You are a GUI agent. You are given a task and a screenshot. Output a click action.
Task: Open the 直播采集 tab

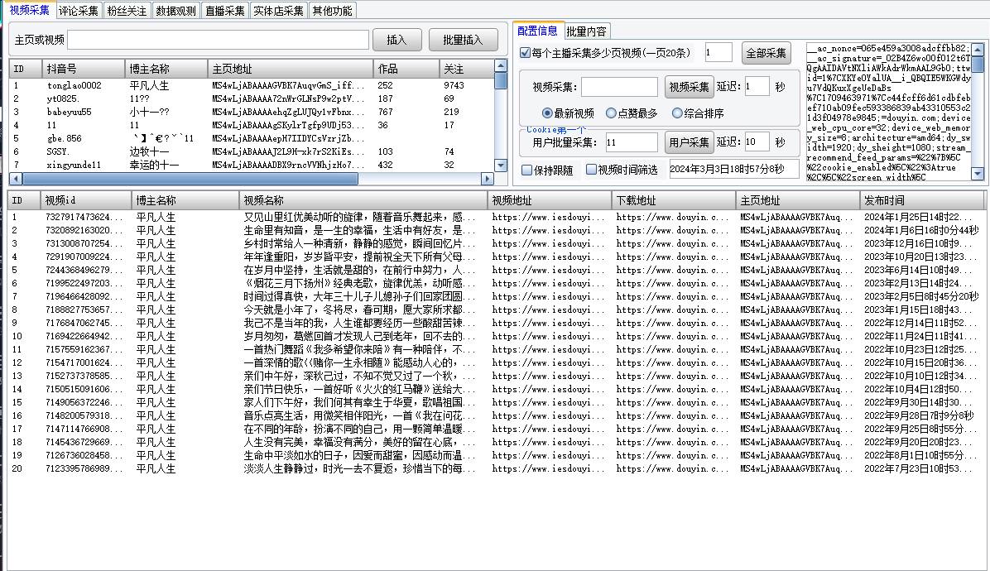[225, 11]
